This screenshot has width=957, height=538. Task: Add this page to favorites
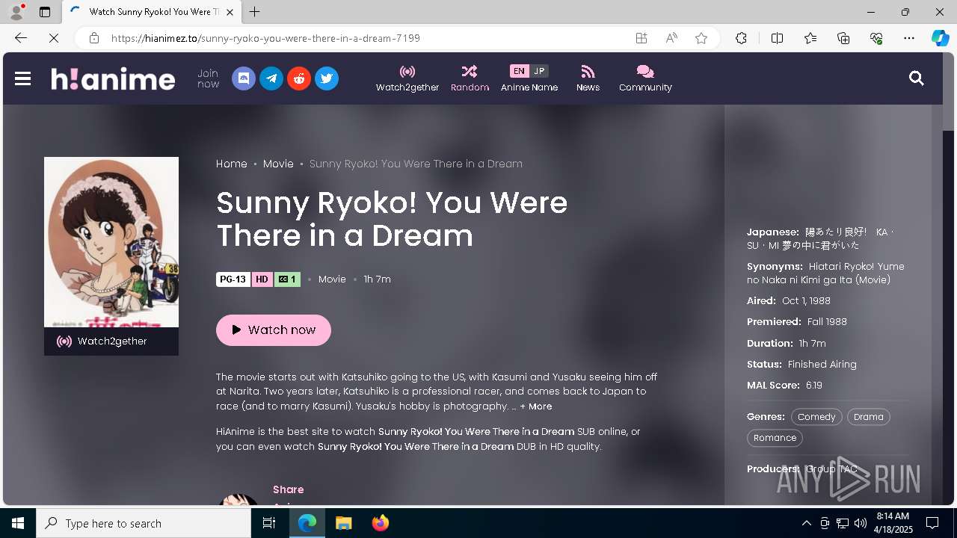click(701, 38)
